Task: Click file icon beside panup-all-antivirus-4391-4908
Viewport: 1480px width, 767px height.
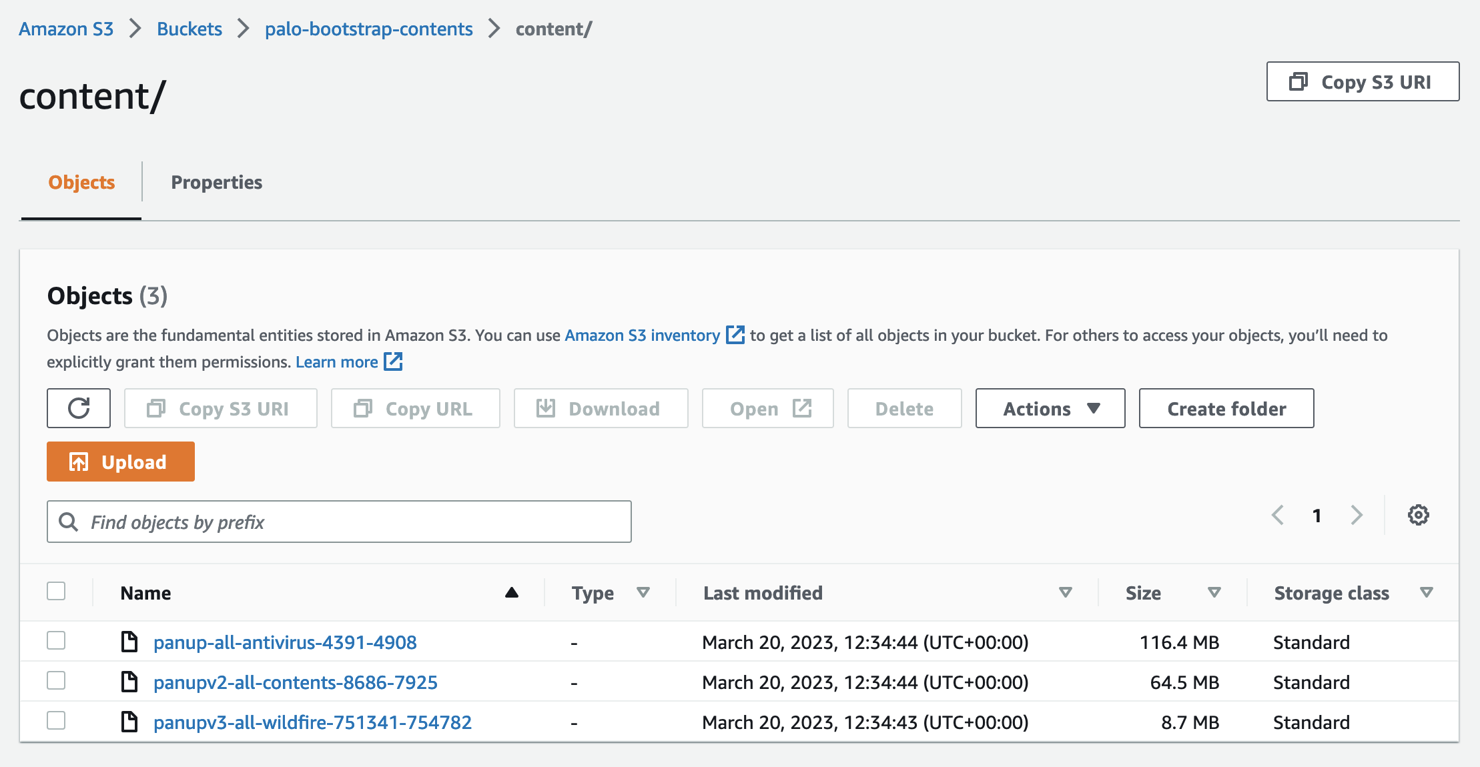Action: click(129, 642)
